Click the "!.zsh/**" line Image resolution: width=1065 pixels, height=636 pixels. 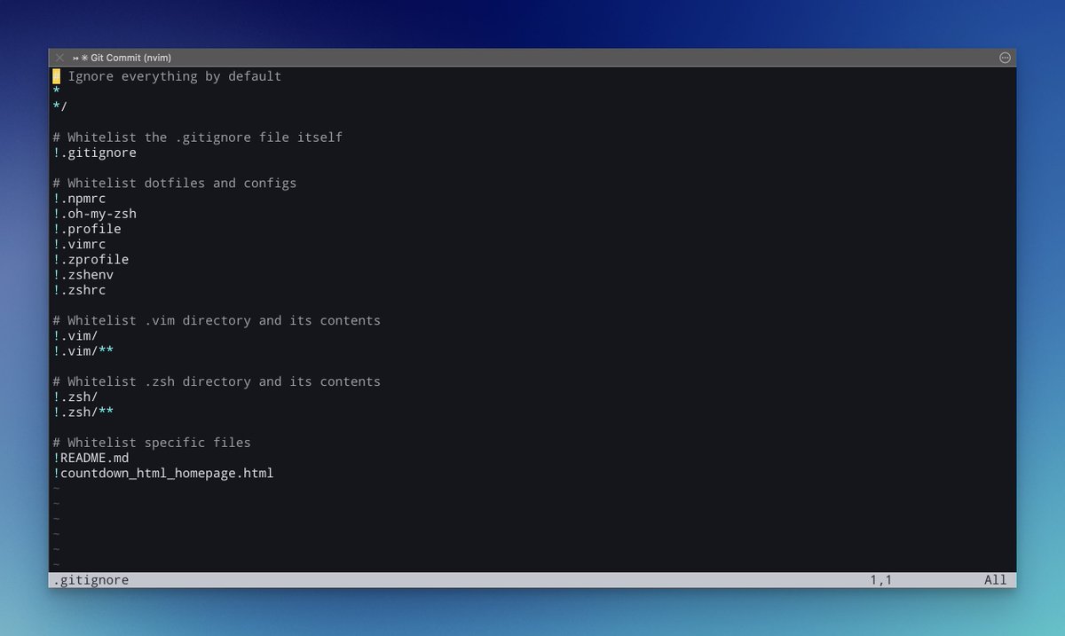coord(83,412)
